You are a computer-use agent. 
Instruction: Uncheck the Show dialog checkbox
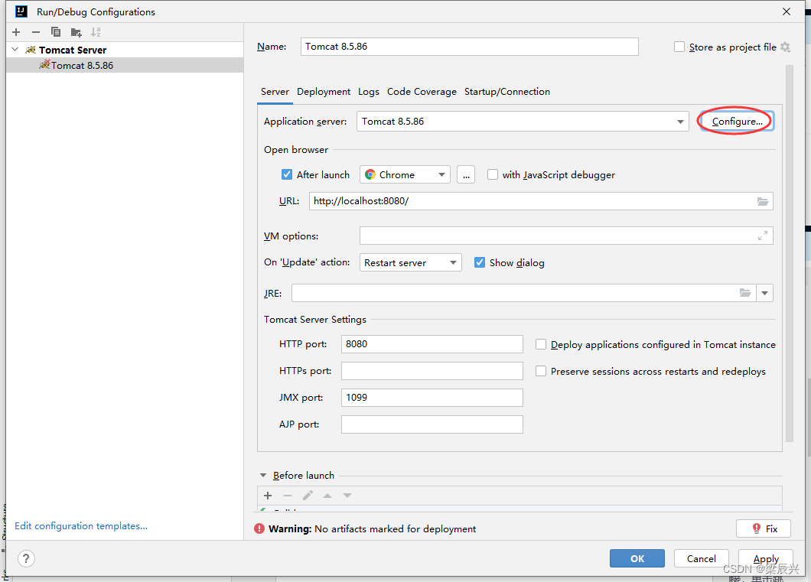[x=480, y=262]
